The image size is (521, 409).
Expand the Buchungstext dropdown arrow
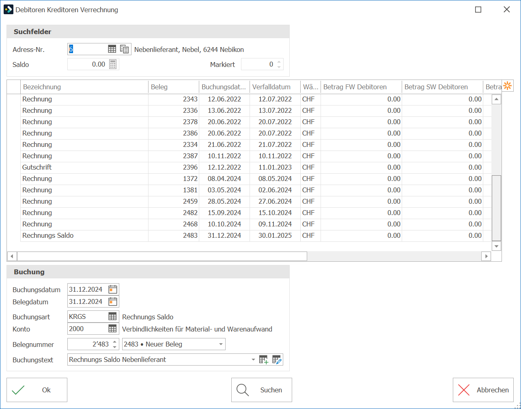pyautogui.click(x=254, y=359)
